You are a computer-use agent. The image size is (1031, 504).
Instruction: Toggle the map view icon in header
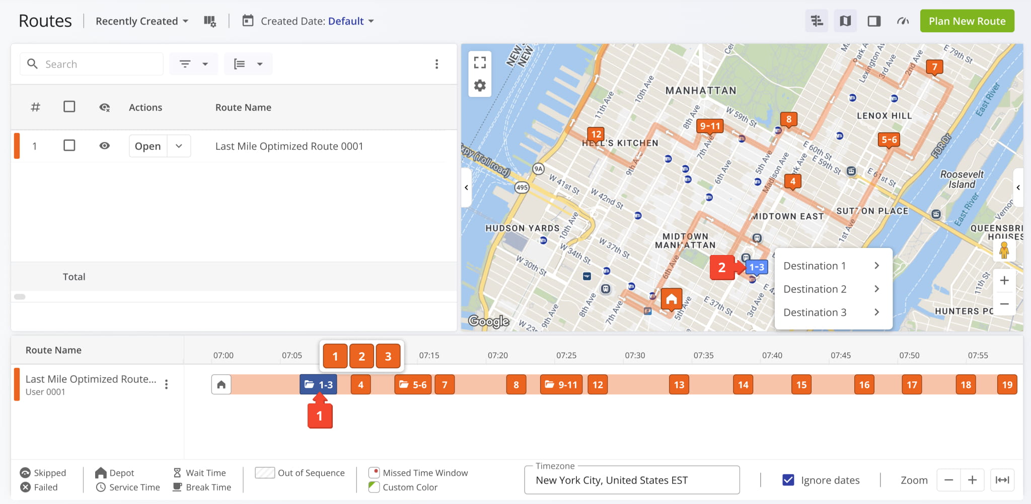tap(845, 21)
